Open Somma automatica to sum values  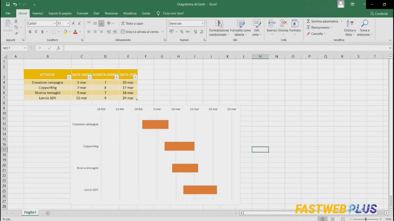(x=323, y=21)
